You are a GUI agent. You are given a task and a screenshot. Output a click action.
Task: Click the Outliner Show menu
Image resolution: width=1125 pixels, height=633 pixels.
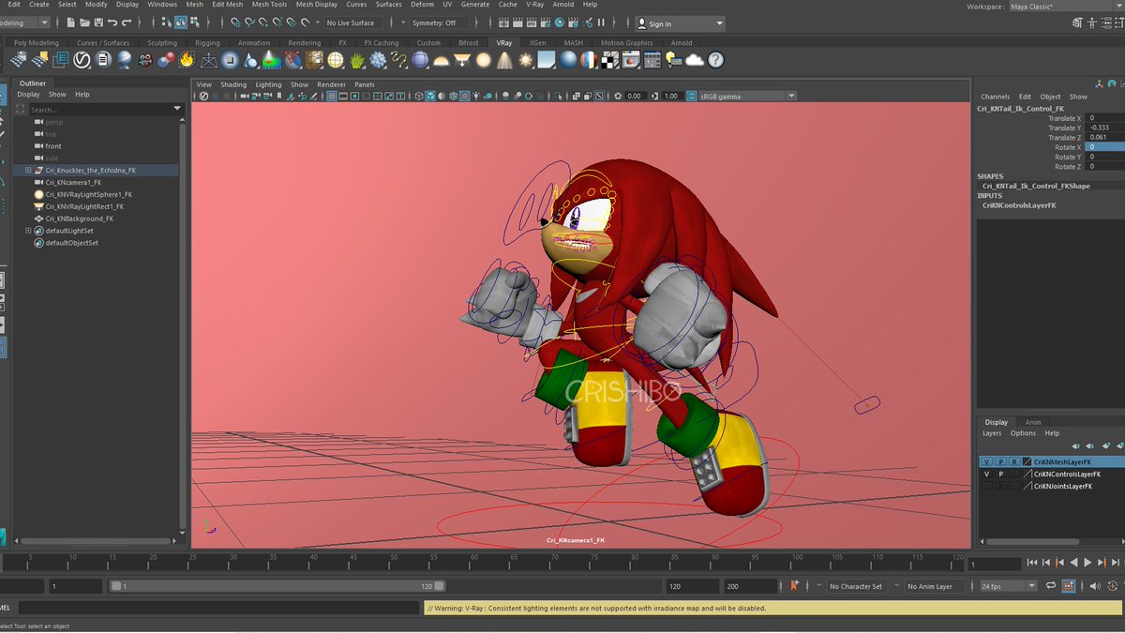click(57, 95)
